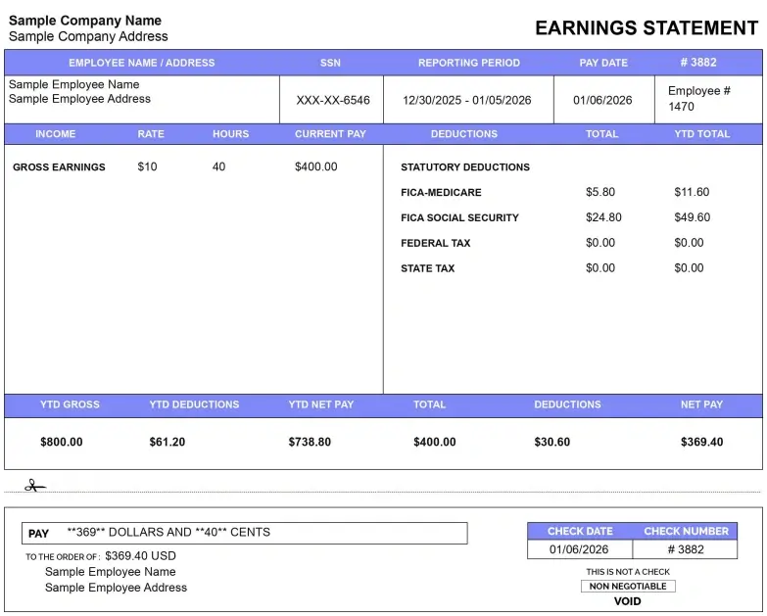Select the Sample Company Name heading
This screenshot has height=616, width=767.
85,21
